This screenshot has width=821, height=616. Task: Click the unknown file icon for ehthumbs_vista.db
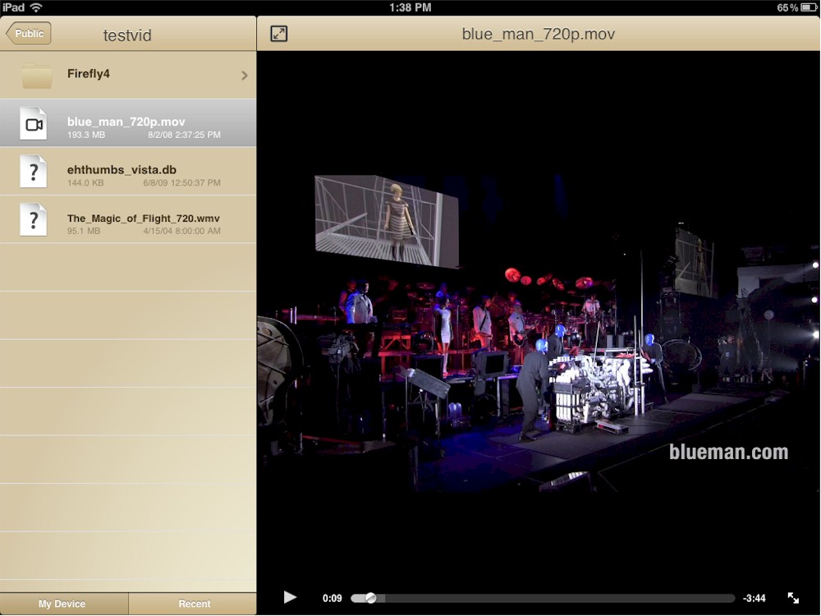point(34,172)
